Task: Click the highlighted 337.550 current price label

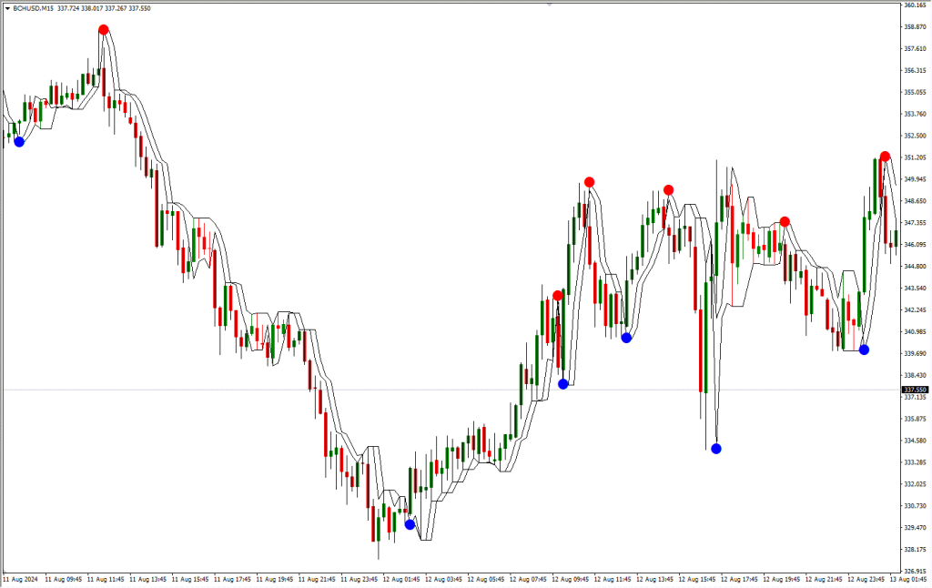Action: [915, 390]
